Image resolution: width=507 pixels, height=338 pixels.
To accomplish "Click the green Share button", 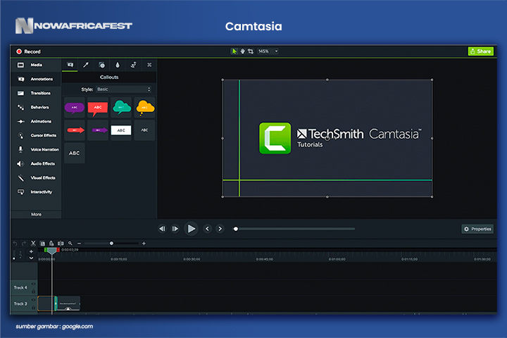I will click(480, 51).
